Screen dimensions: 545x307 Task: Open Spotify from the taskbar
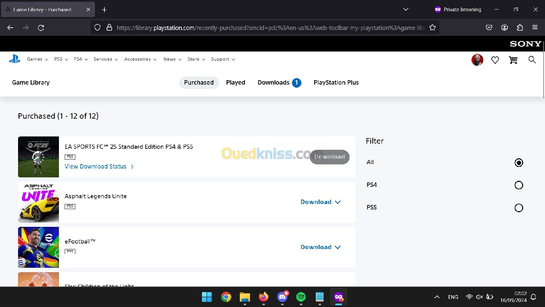click(301, 297)
